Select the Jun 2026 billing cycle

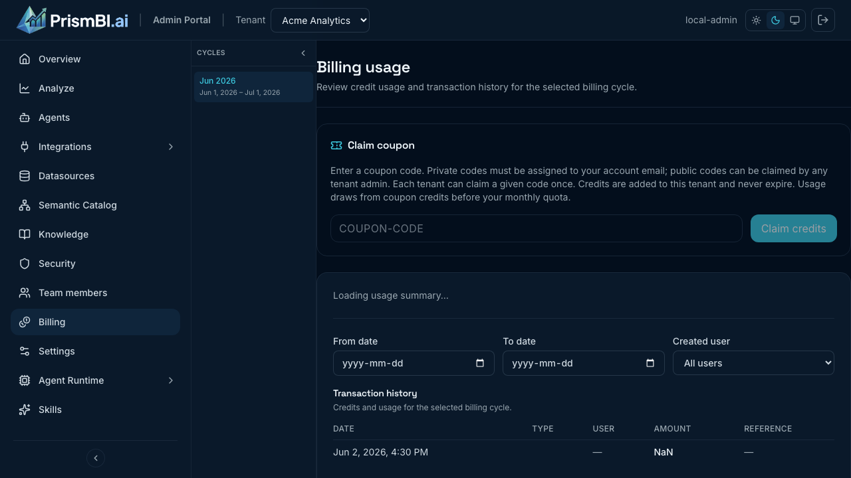[x=253, y=86]
